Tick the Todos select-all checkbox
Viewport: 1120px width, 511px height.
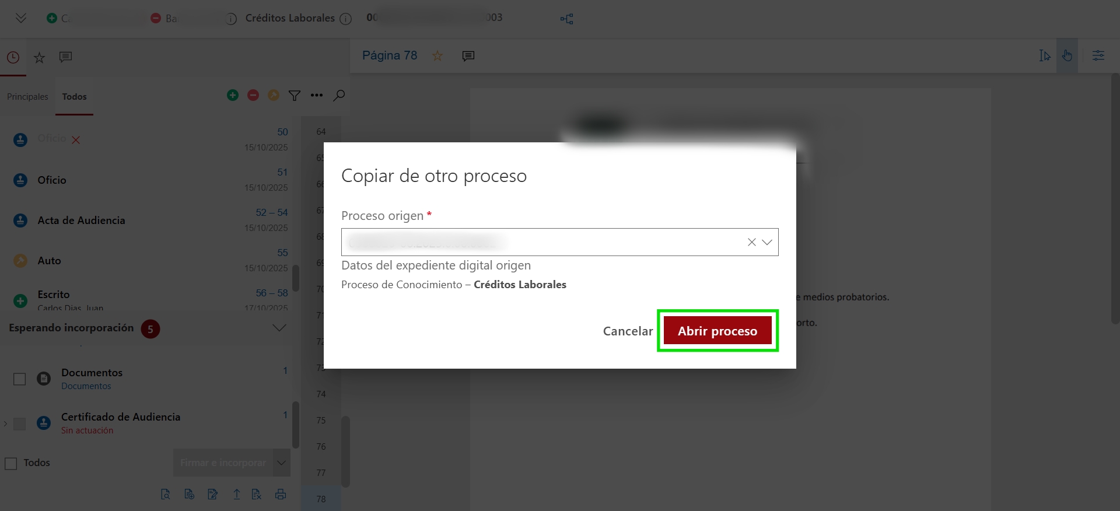(x=11, y=463)
